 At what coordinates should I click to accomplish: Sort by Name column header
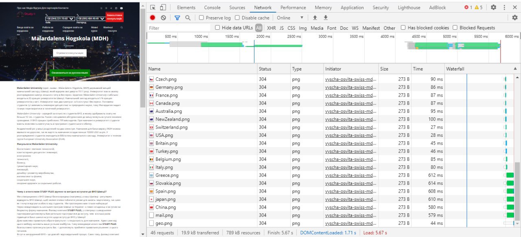tap(202, 69)
